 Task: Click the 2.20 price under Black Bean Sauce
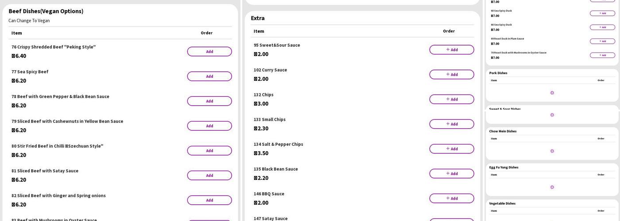[261, 178]
